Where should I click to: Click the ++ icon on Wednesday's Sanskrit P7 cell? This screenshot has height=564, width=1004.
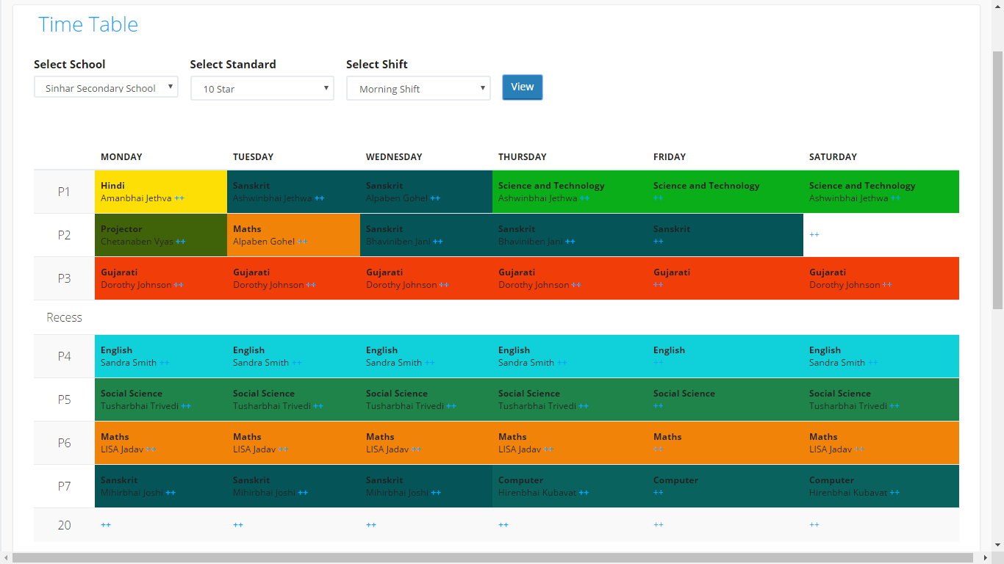tap(435, 492)
